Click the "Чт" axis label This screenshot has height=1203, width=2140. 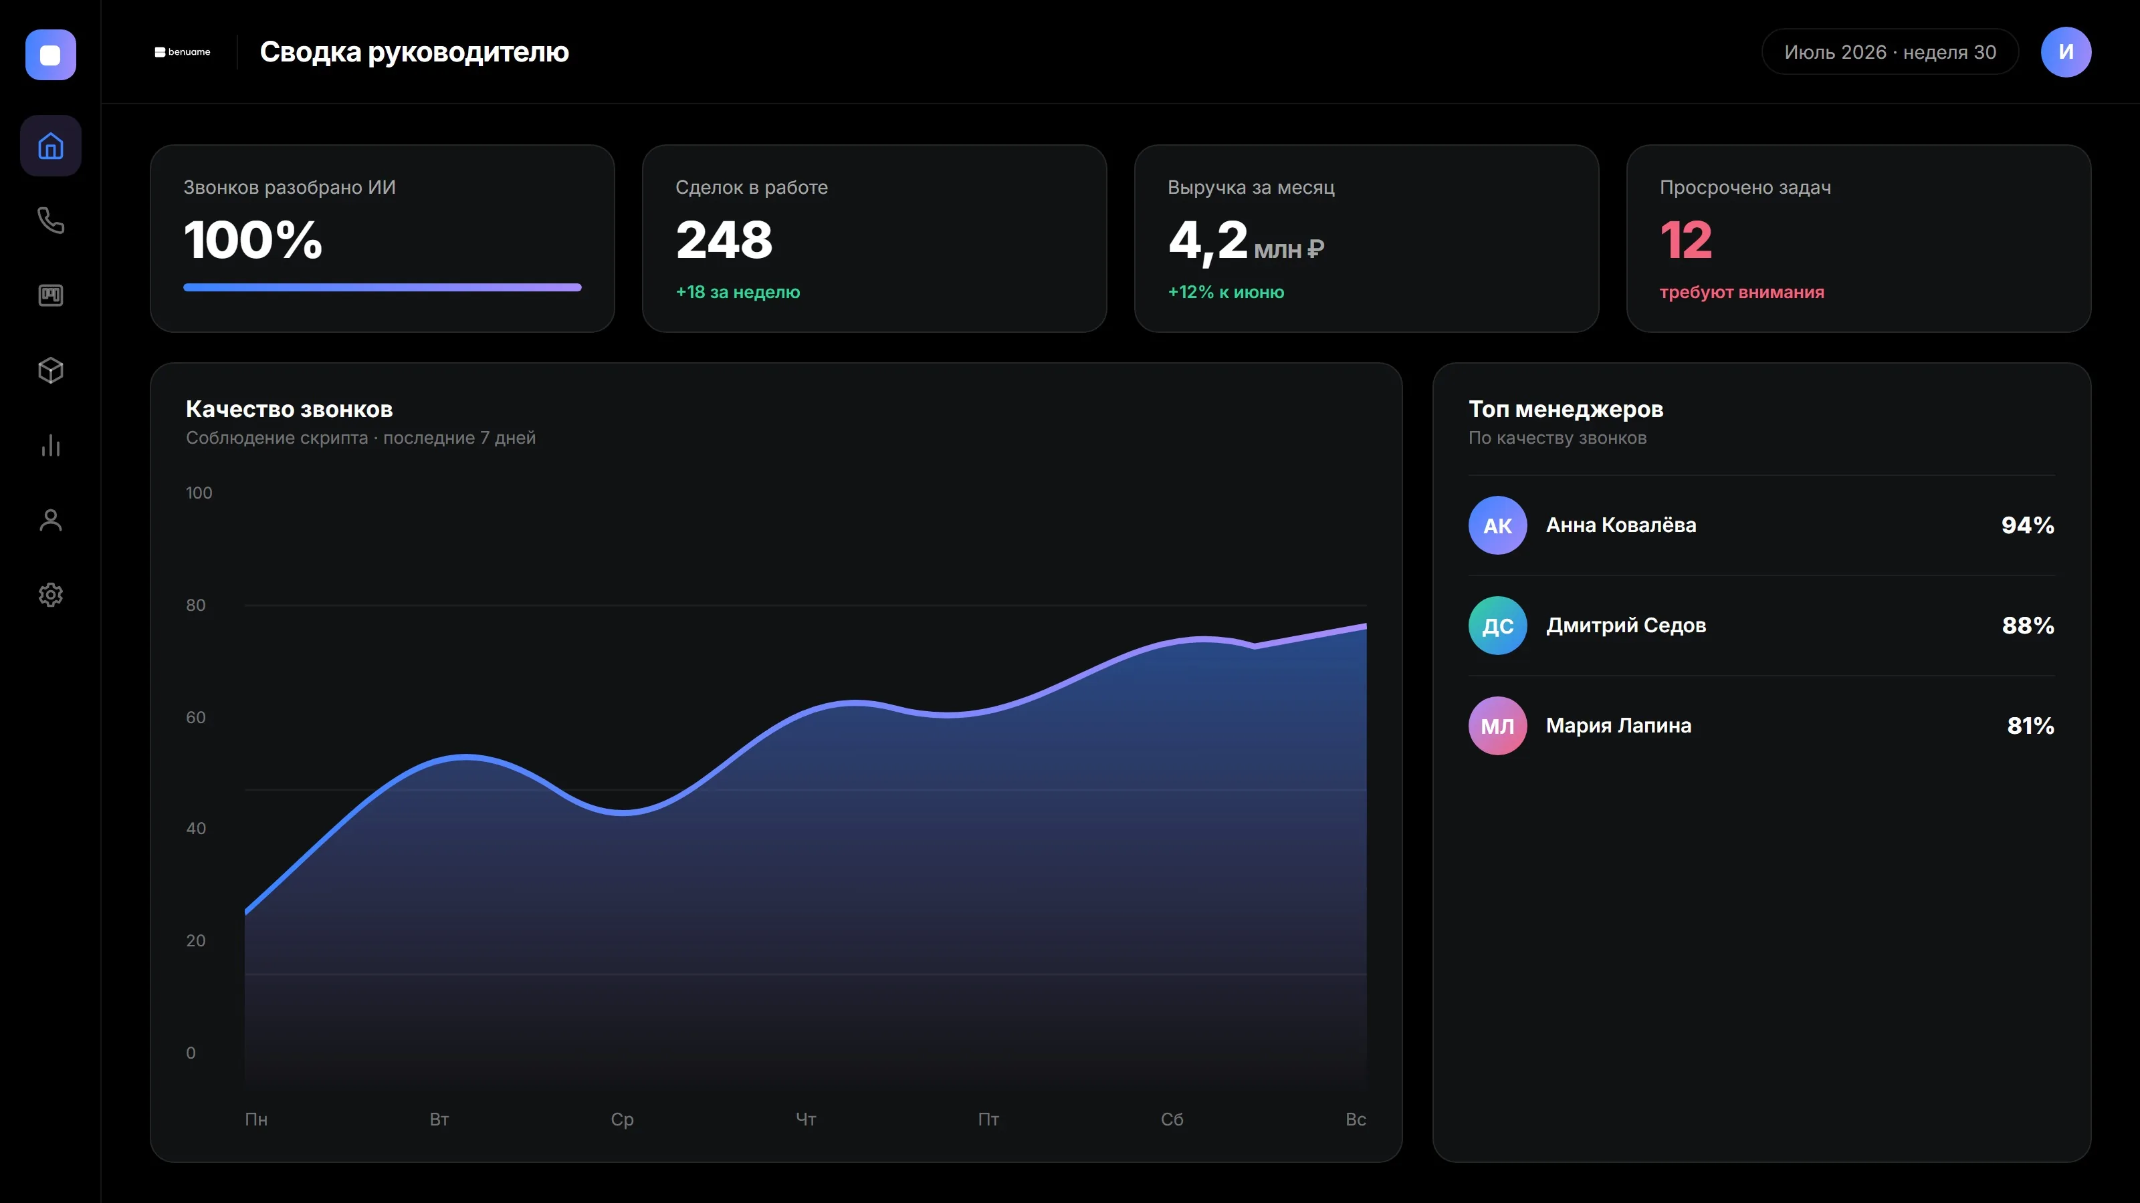pos(806,1119)
